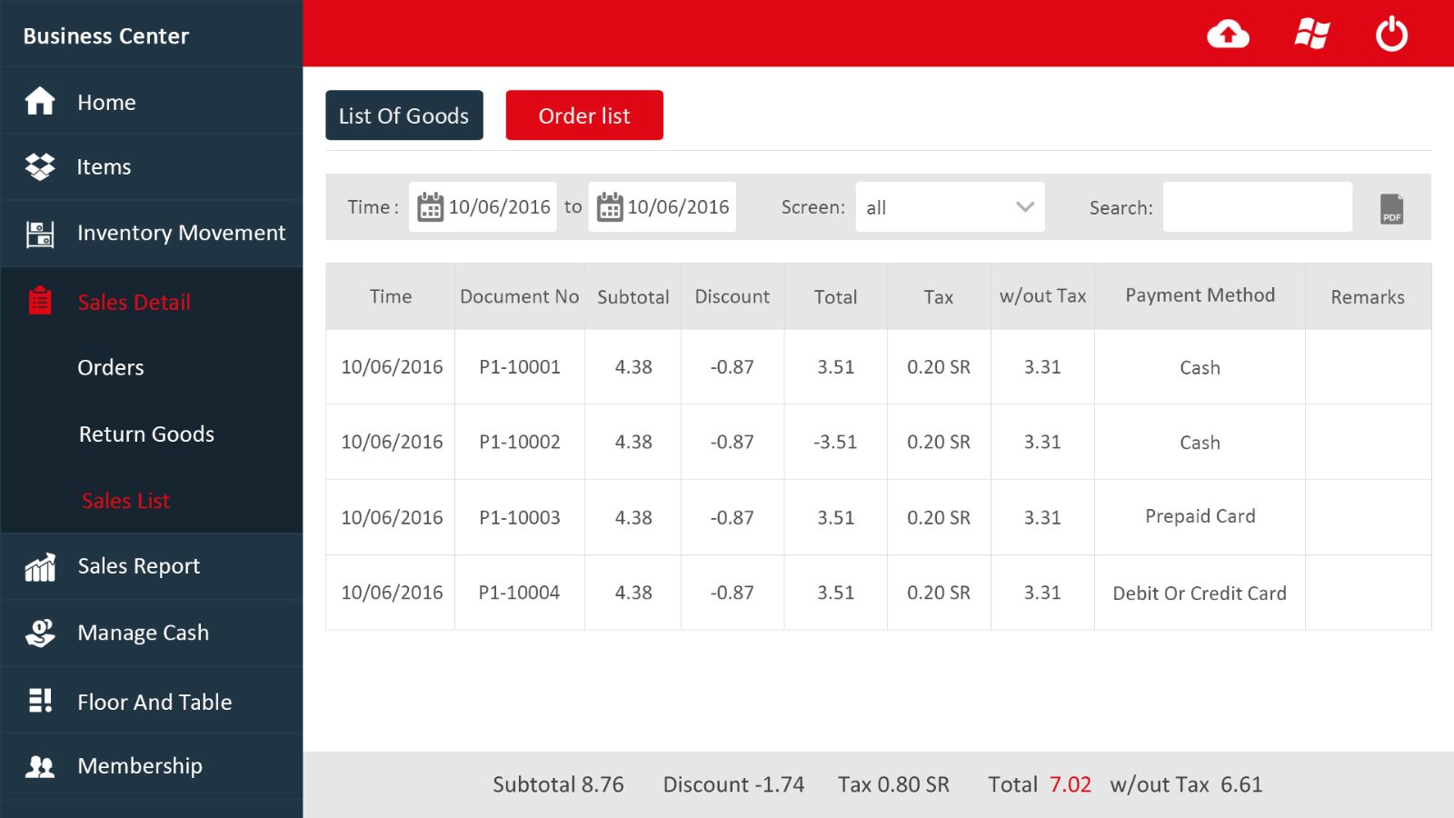Expand the Screen dropdown showing all
The width and height of the screenshot is (1454, 818).
[950, 207]
